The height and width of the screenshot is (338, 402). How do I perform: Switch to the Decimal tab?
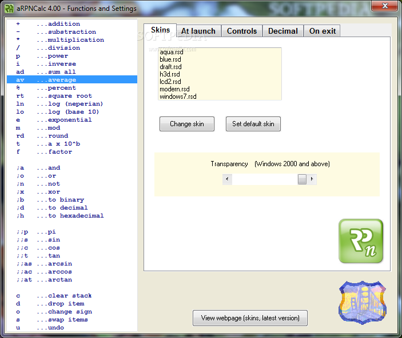[x=283, y=31]
